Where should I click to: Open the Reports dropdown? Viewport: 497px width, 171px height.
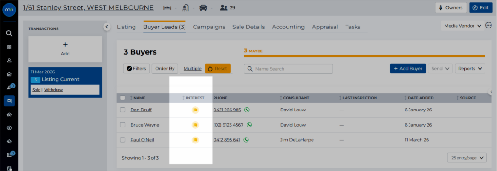(470, 68)
